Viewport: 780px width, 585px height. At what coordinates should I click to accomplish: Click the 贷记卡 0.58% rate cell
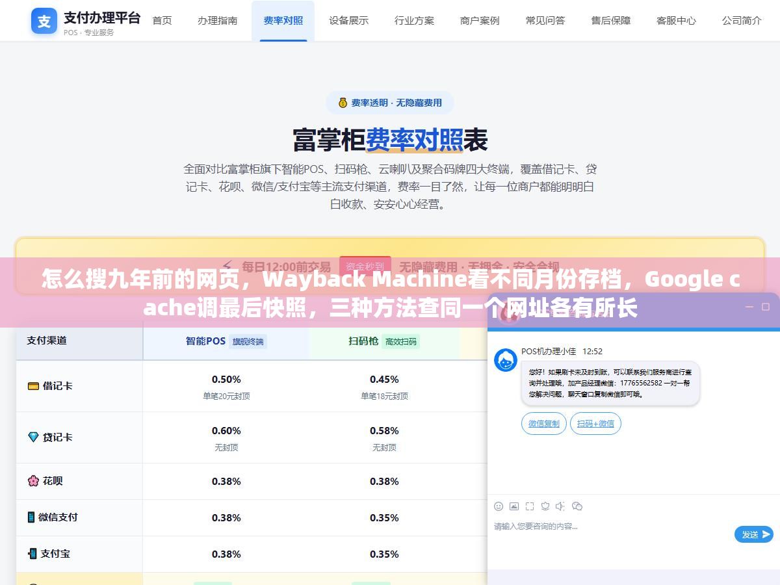(x=384, y=437)
